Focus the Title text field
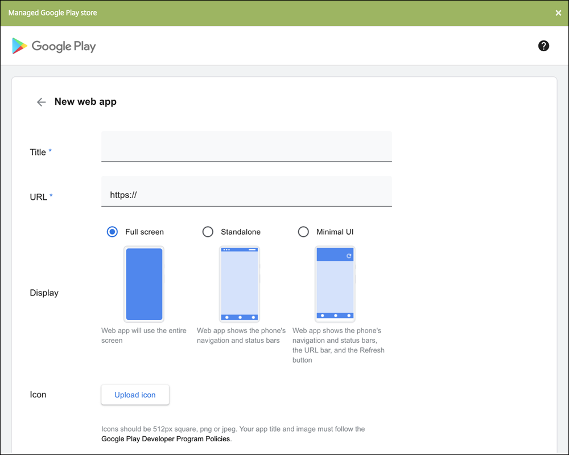 [246, 147]
